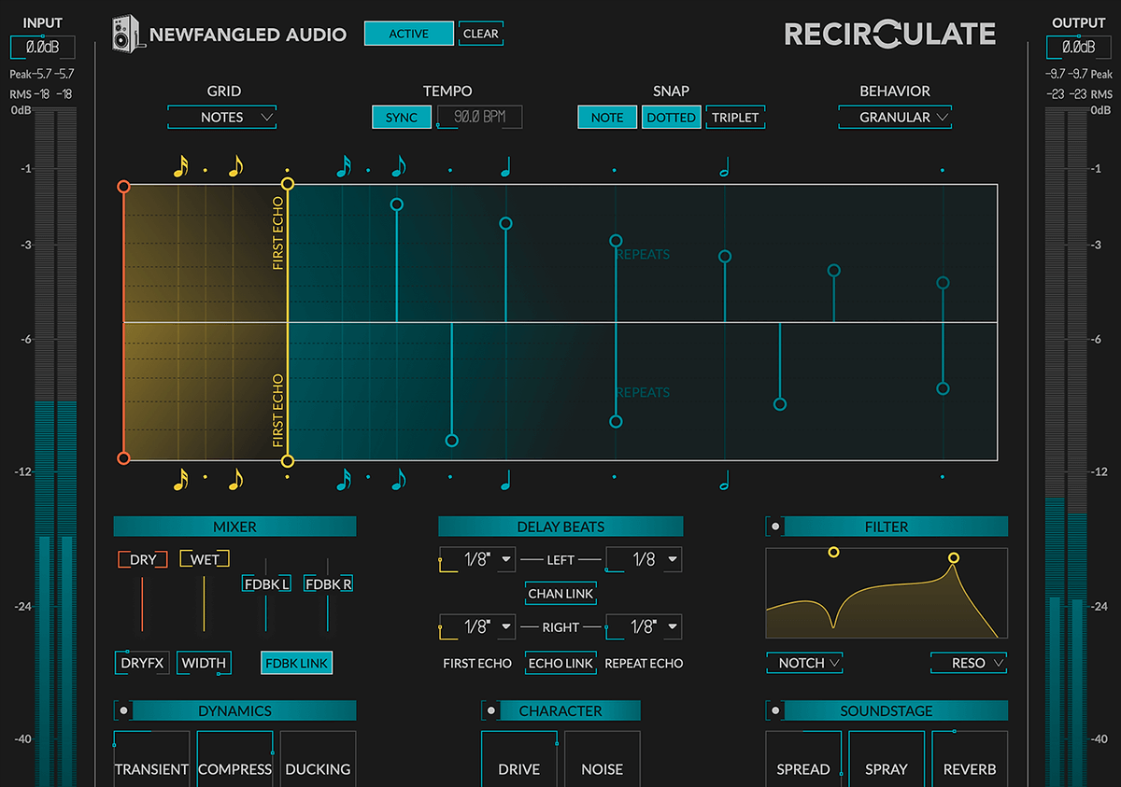Click a teal repeat echo dot in the grid
The image size is (1121, 787).
[615, 241]
